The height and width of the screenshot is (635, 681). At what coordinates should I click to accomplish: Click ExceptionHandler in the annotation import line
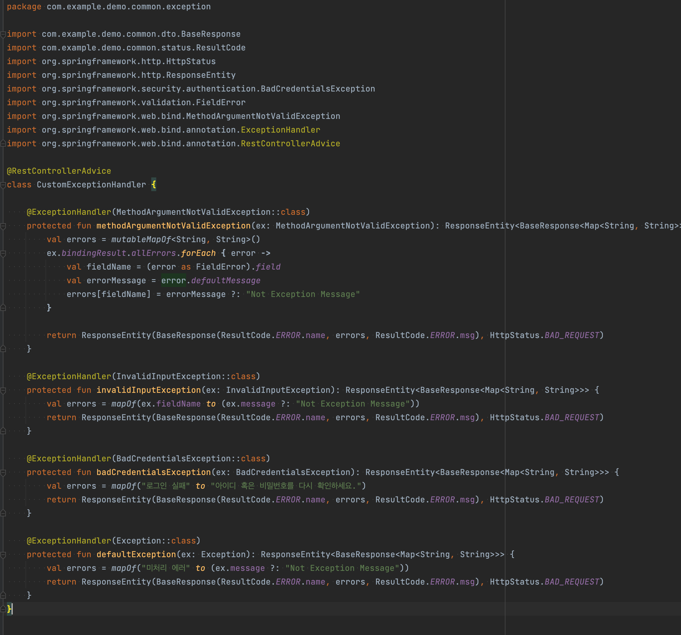click(280, 130)
